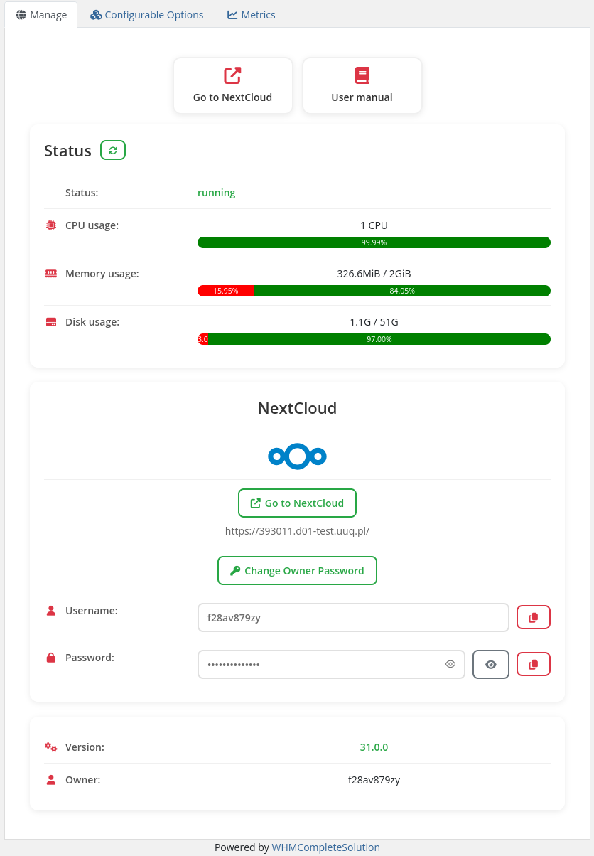The width and height of the screenshot is (594, 856).
Task: Click the refresh status icon button
Action: (113, 150)
